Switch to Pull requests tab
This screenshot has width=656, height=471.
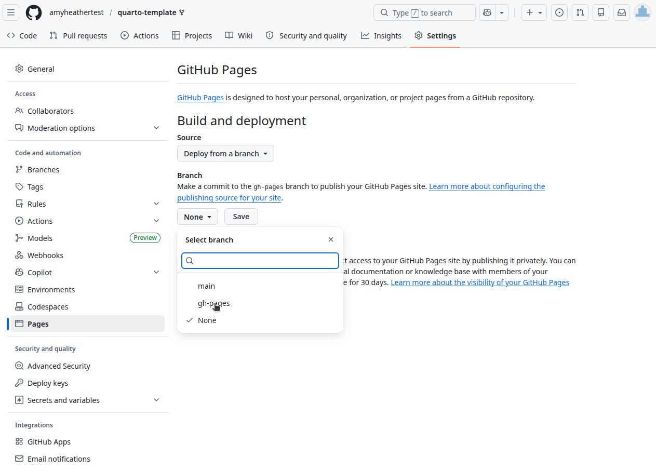78,35
